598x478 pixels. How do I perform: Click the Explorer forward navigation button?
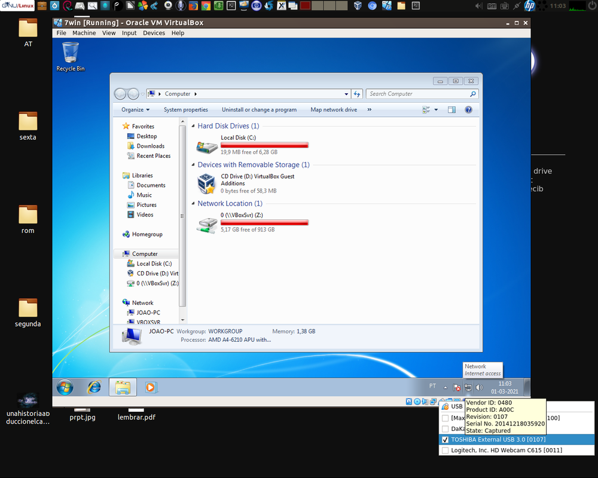133,93
